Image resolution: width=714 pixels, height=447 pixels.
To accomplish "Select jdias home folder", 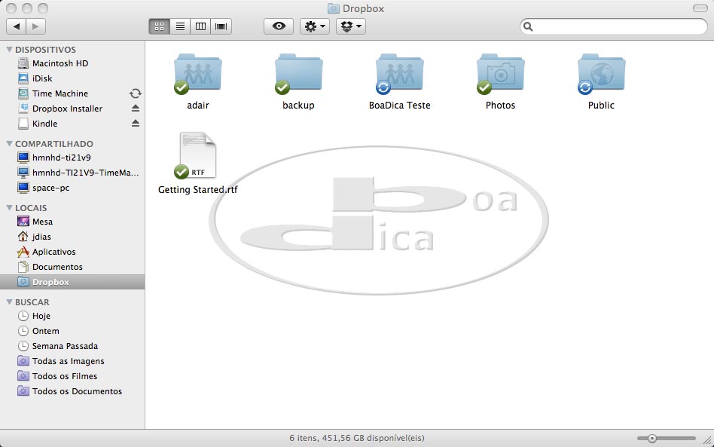I will pyautogui.click(x=72, y=237).
